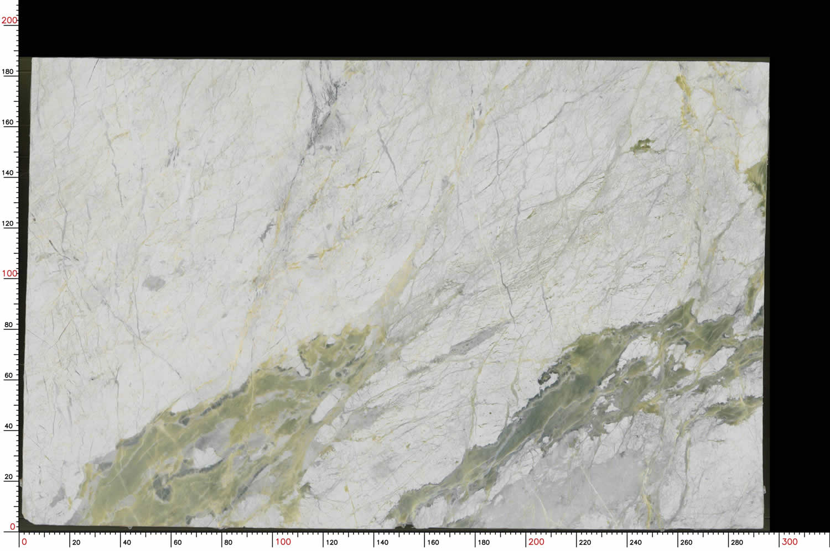Click the red 100 label on horizontal ruler
Screen dimensions: 830x551
pyautogui.click(x=283, y=542)
